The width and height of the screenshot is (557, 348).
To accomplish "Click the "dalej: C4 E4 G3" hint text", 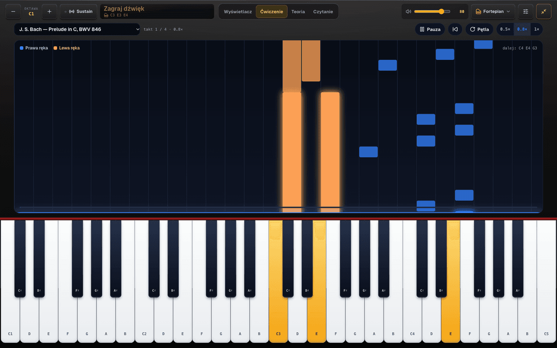I will tap(520, 48).
